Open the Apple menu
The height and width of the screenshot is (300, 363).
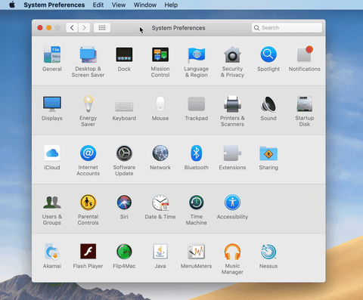click(12, 5)
